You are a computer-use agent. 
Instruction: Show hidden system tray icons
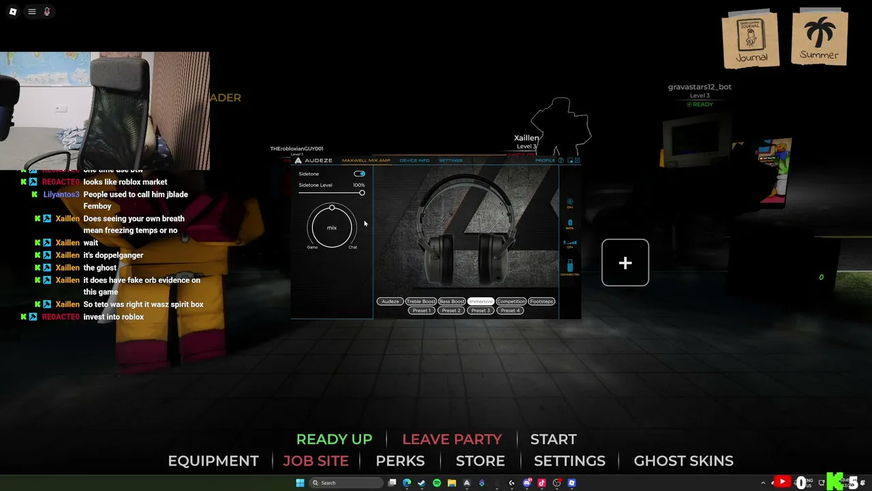point(763,483)
